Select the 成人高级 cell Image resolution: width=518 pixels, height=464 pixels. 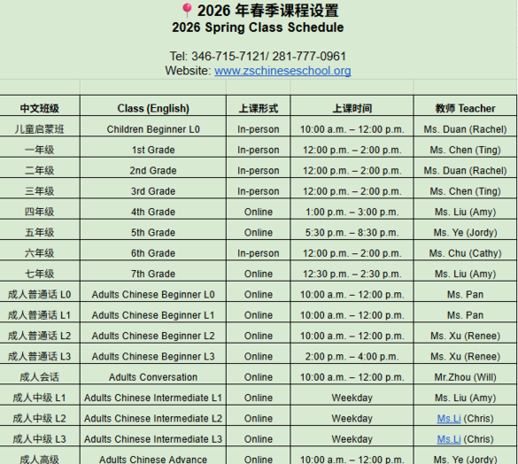tap(40, 456)
